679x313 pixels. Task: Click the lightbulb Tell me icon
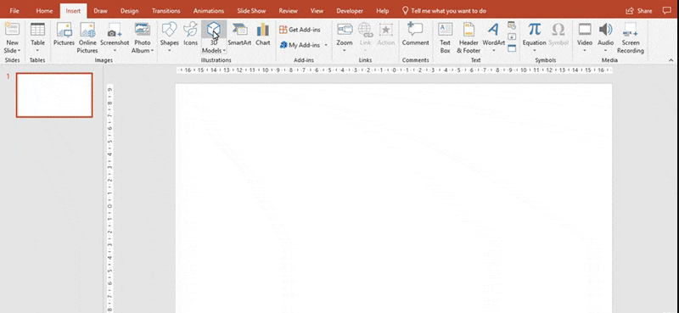click(x=406, y=10)
